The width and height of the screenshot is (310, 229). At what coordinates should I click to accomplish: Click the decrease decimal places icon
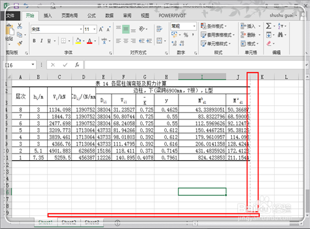click(x=182, y=43)
